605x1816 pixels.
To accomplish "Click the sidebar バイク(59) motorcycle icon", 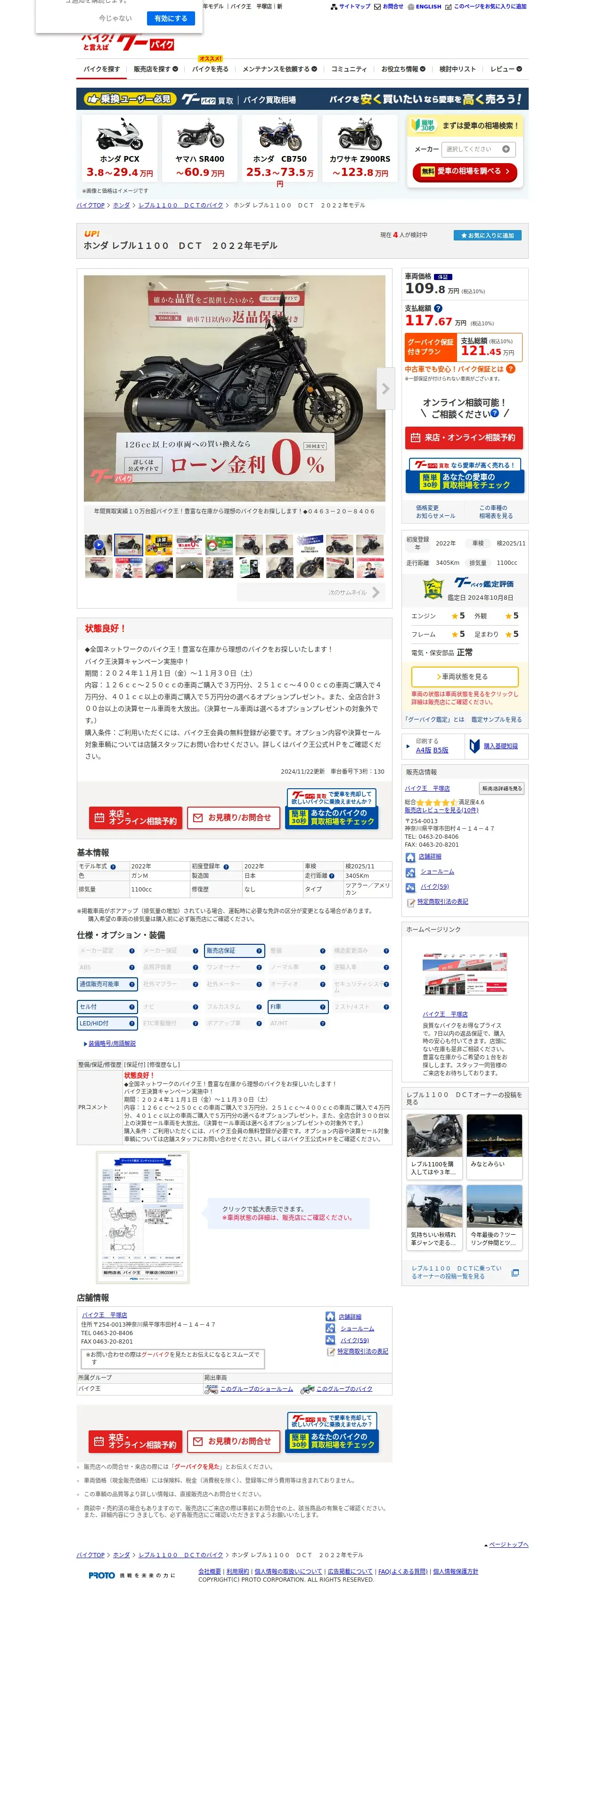I will (x=410, y=887).
